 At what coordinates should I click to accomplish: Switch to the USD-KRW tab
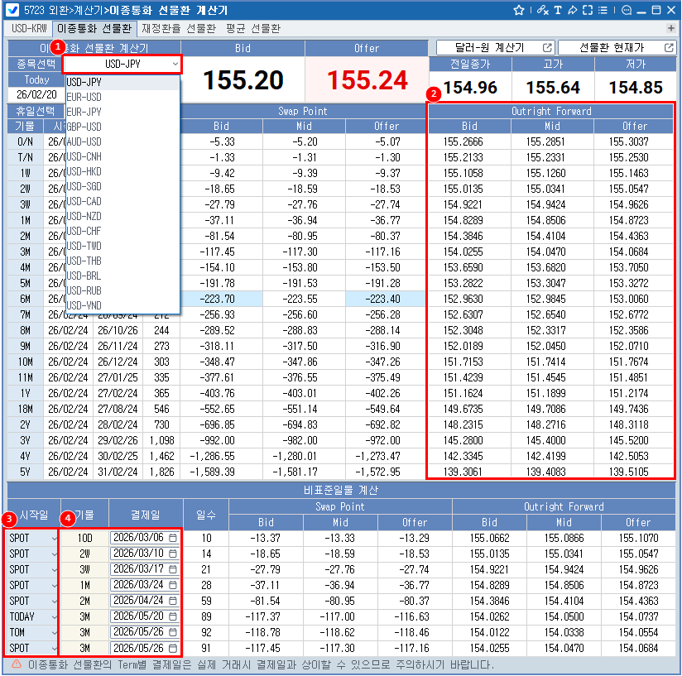coord(30,28)
